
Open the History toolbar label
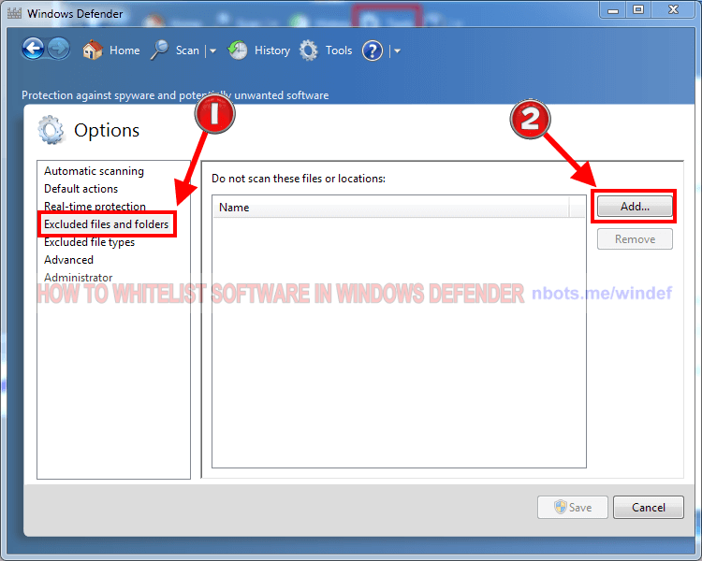coord(272,50)
